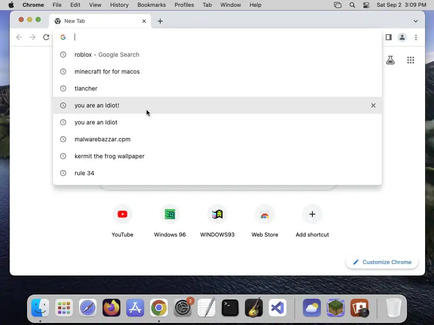Launch GarageBand from the Dock

coord(254,308)
